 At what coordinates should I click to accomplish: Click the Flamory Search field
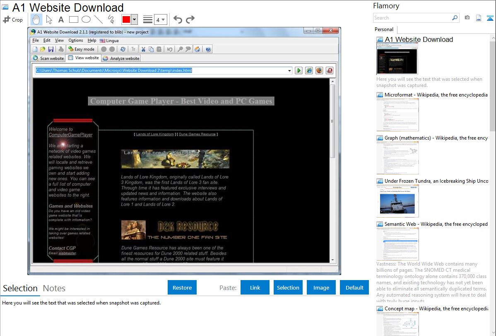pos(412,18)
